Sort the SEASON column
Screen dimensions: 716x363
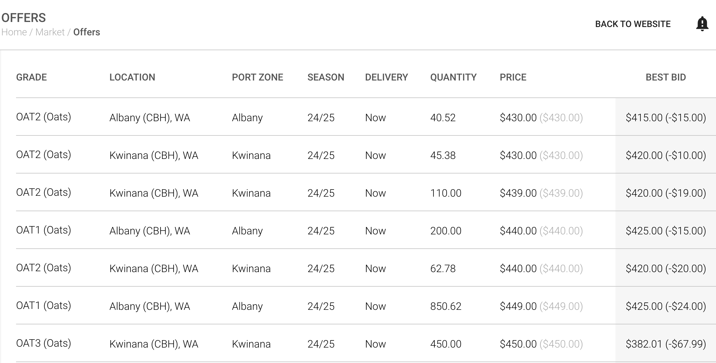coord(326,77)
